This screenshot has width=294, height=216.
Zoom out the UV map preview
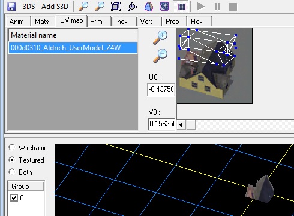[x=160, y=56]
